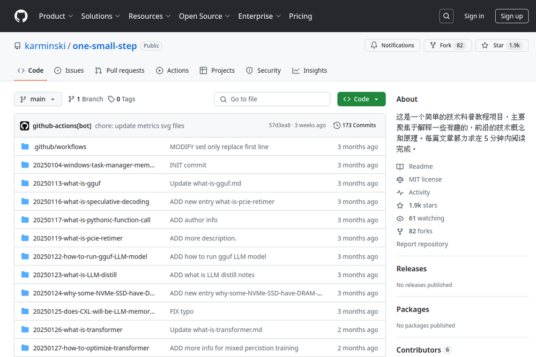Switch to the Pull requests tab

tap(120, 70)
